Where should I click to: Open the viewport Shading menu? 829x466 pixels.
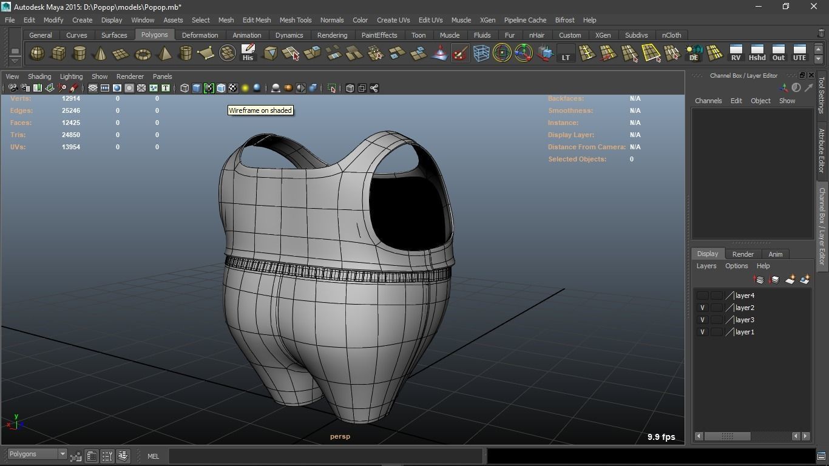(39, 76)
